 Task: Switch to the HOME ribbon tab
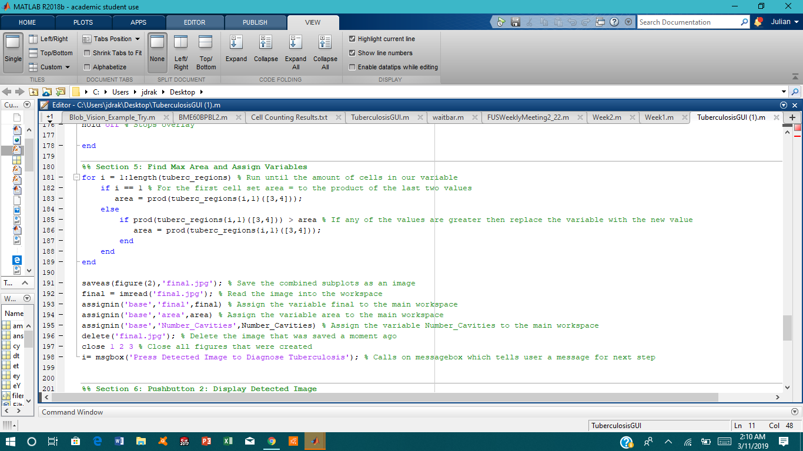click(x=27, y=22)
